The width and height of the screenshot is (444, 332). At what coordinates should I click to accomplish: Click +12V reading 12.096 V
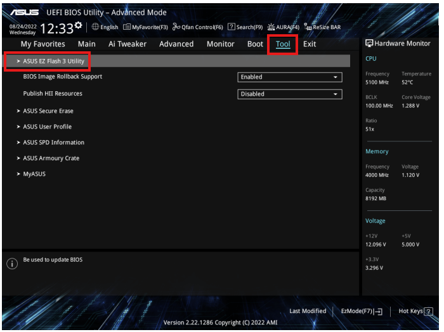click(x=375, y=245)
